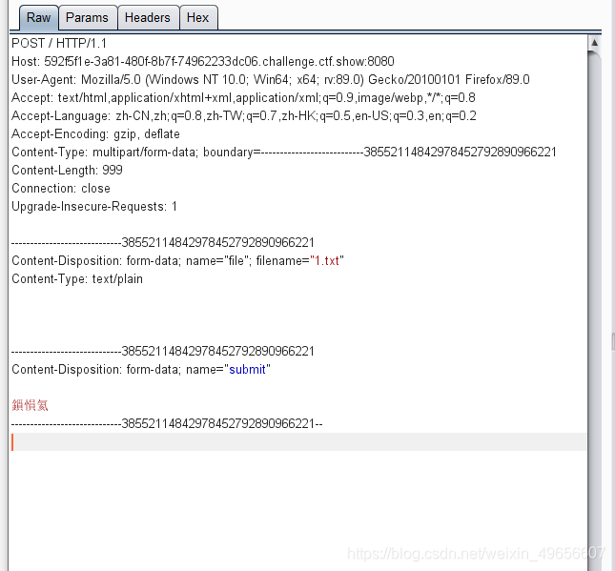Click the Content-Length: 999 line
Viewport: 615px width, 571px height.
point(67,171)
